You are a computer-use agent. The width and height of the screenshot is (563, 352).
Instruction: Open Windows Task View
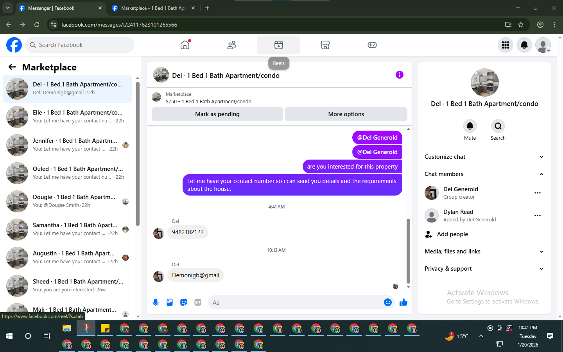coord(47,336)
